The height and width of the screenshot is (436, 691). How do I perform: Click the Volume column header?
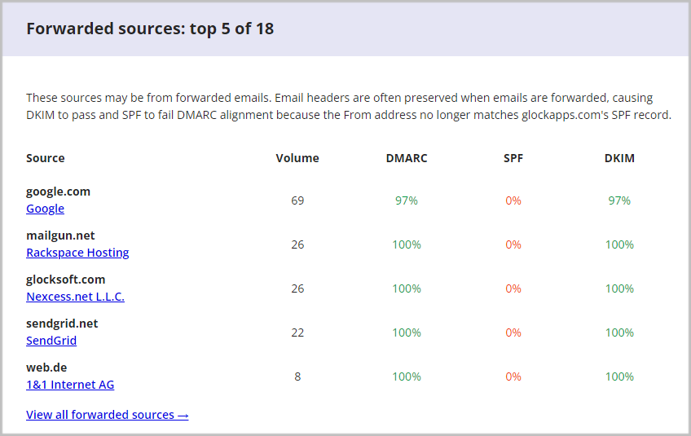[x=297, y=158]
